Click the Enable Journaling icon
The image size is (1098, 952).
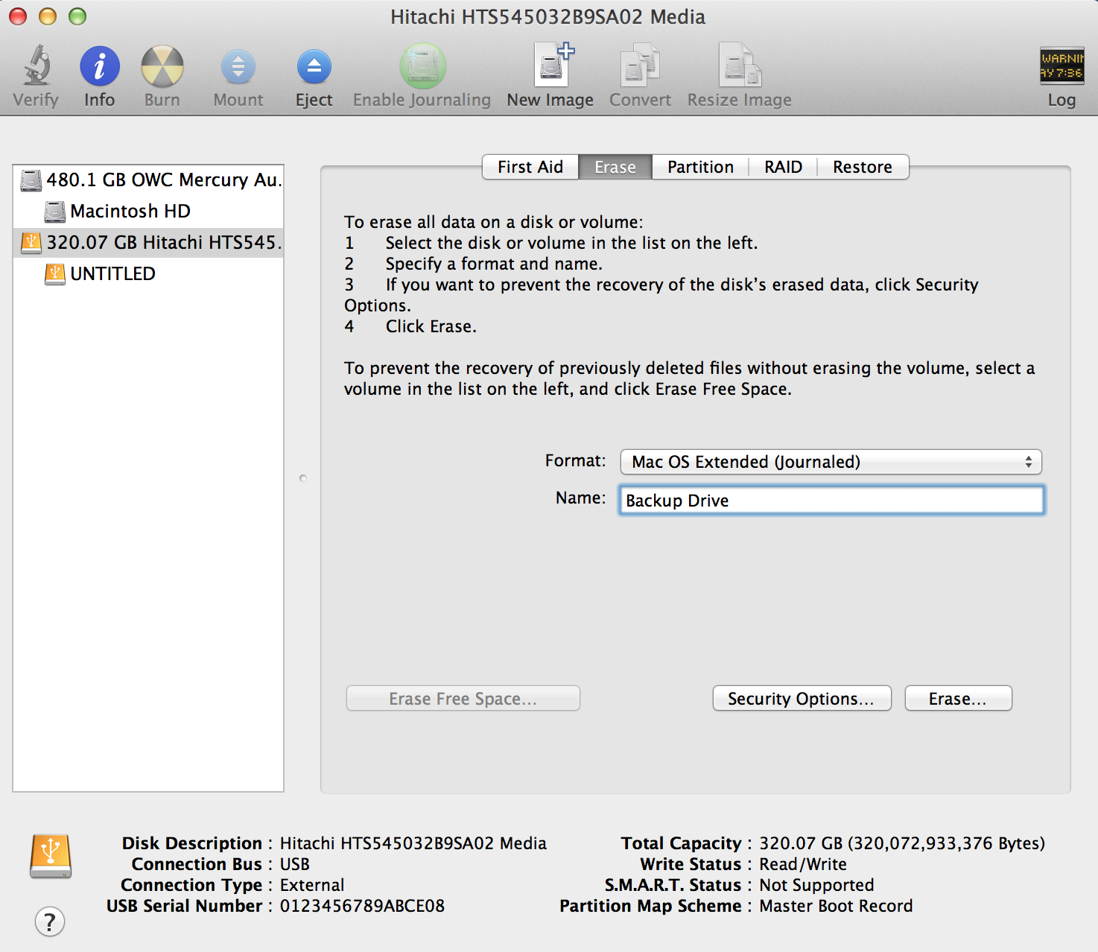(x=422, y=66)
